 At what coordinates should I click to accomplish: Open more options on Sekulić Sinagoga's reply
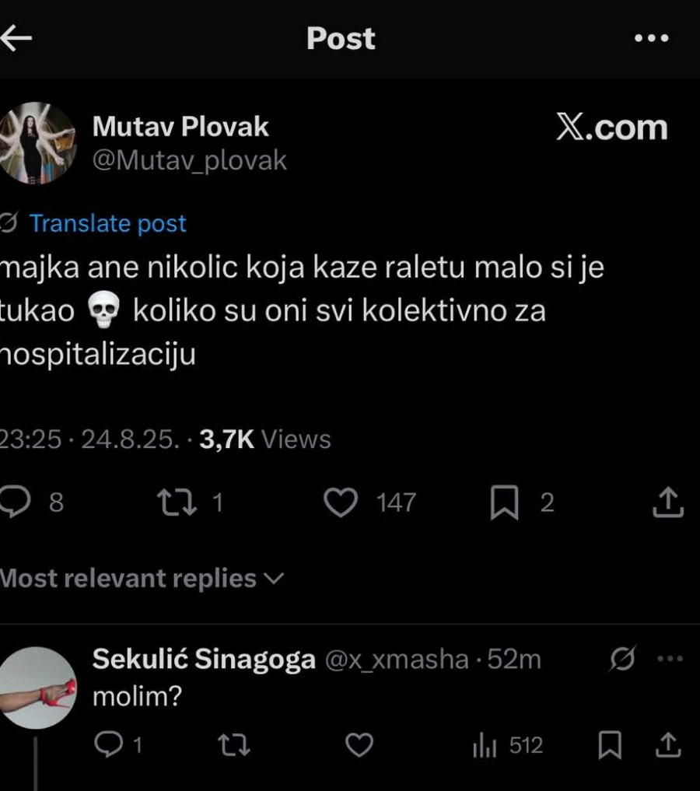(669, 660)
